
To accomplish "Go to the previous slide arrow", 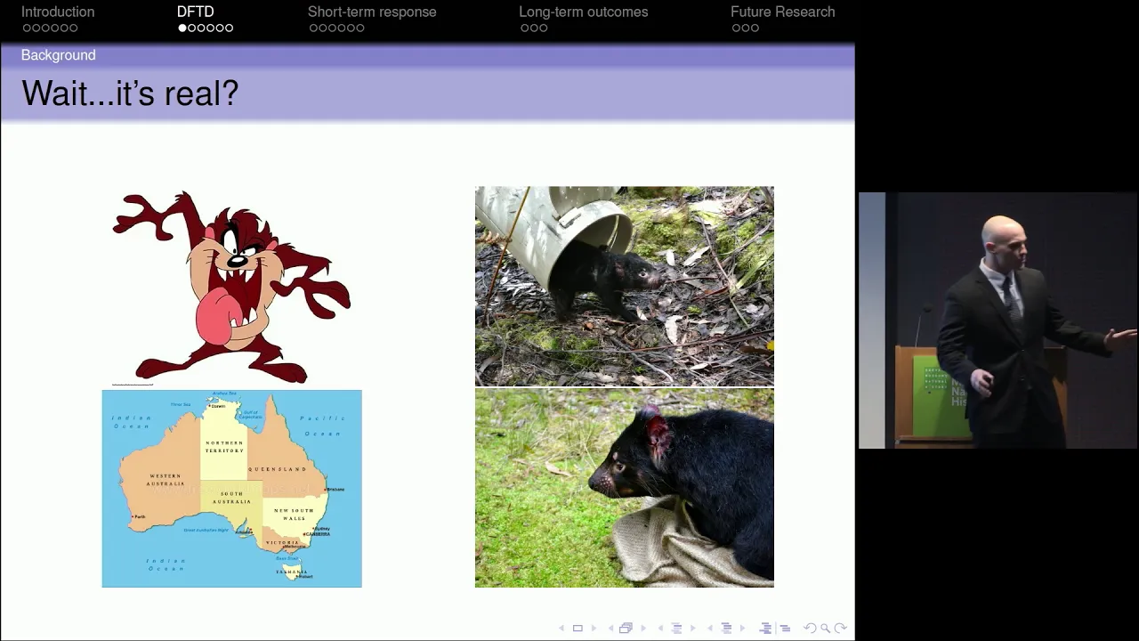I will point(561,628).
